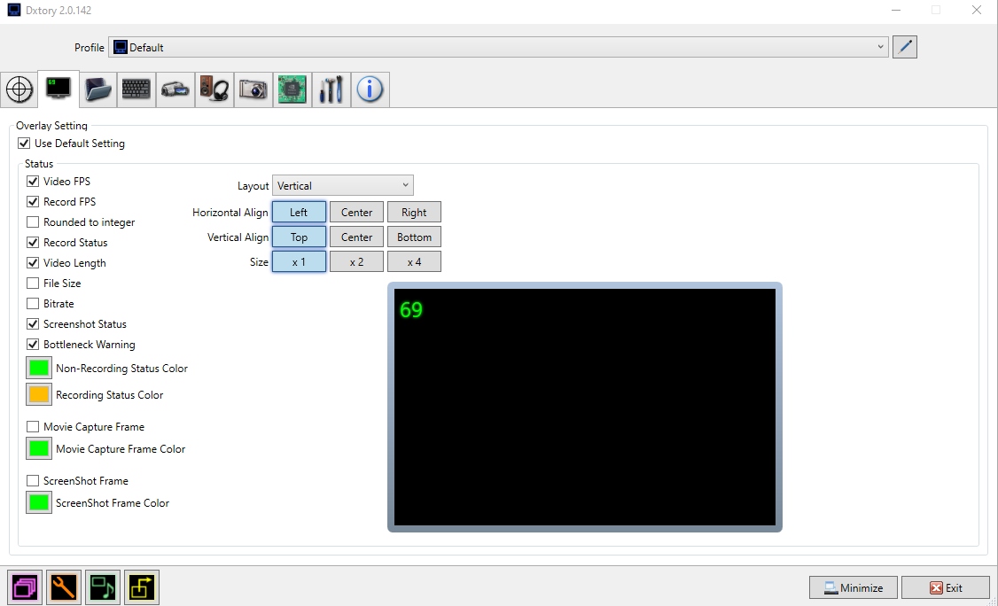
Task: Pick the Non-Recording Status Color swatch
Action: 39,368
